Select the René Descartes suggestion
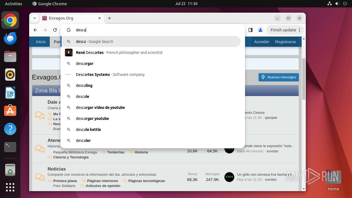The height and width of the screenshot is (198, 352). pos(151,53)
